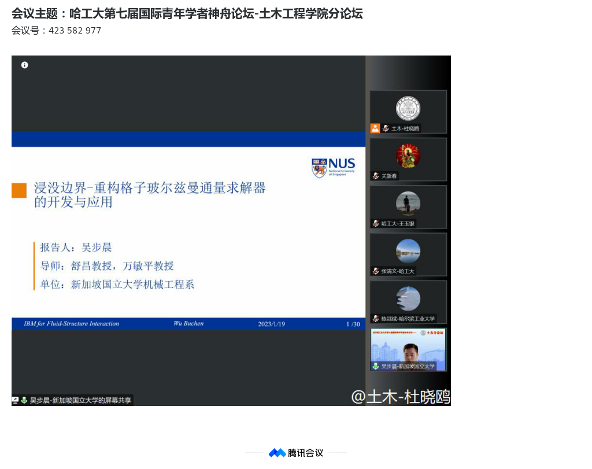Click the orange square beside slide title

tap(19, 191)
